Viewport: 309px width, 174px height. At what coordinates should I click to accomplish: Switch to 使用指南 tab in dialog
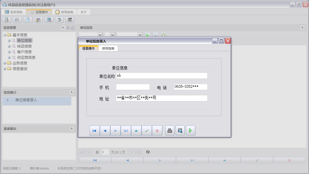108,48
